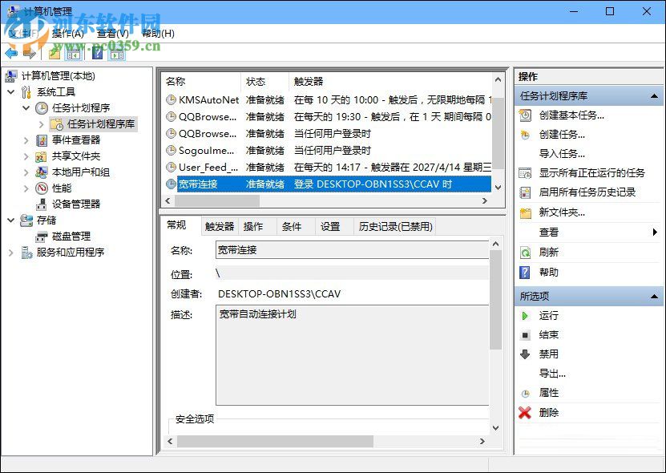Click the 刷新 refresh icon
Screen dimensions: 666x473
[x=527, y=252]
